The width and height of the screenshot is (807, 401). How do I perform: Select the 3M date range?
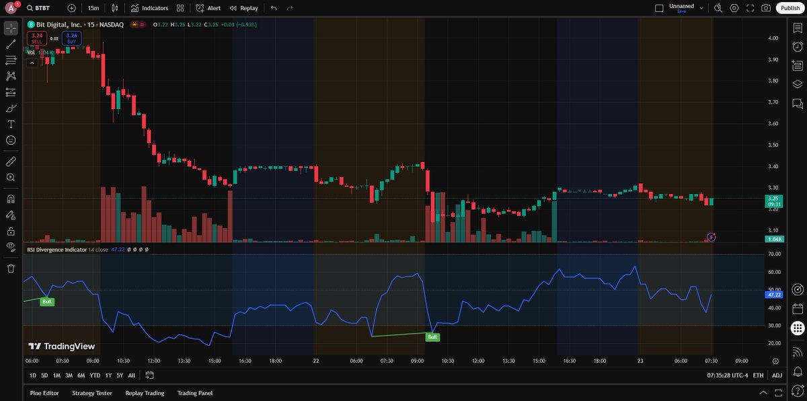click(x=69, y=375)
